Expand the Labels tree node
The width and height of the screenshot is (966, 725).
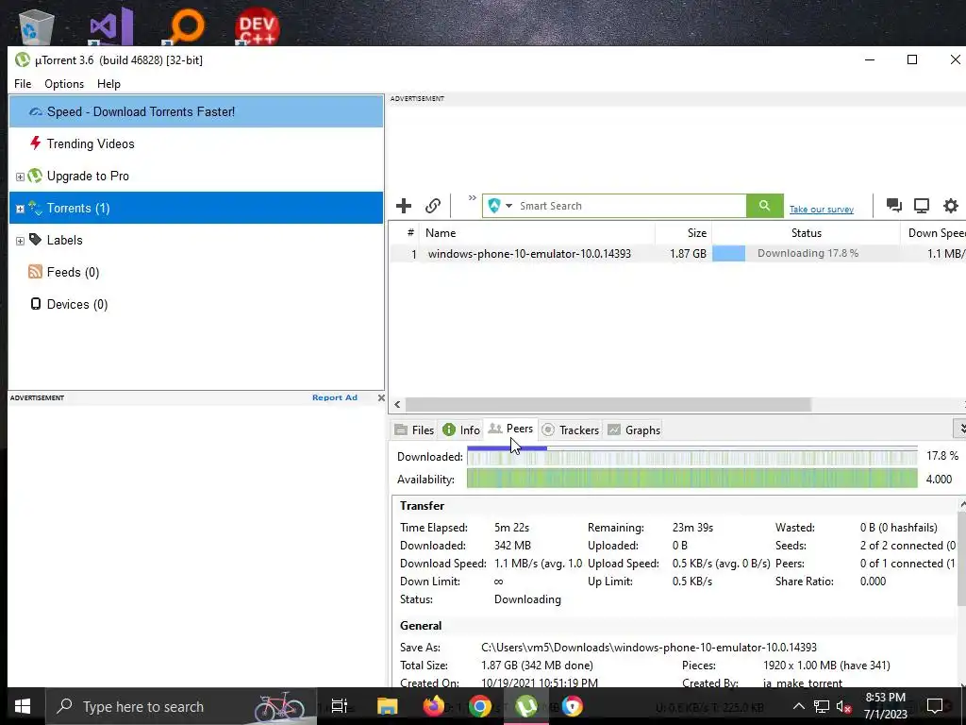point(20,241)
